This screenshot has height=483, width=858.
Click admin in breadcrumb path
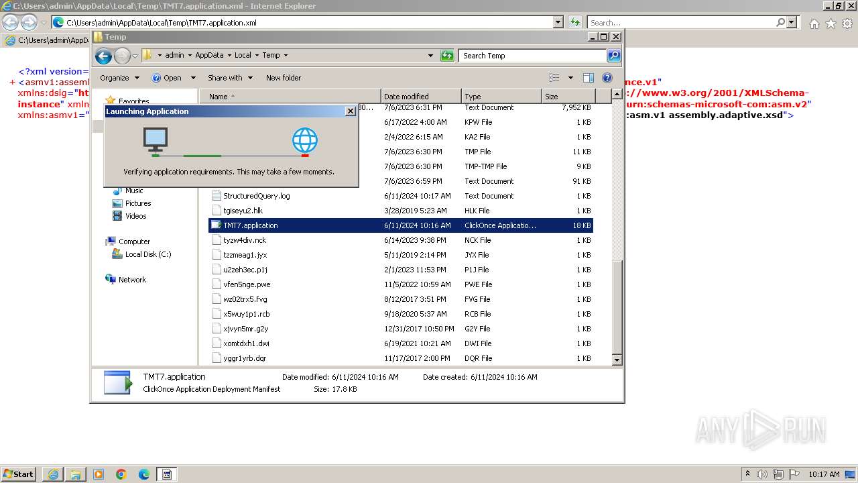(174, 56)
